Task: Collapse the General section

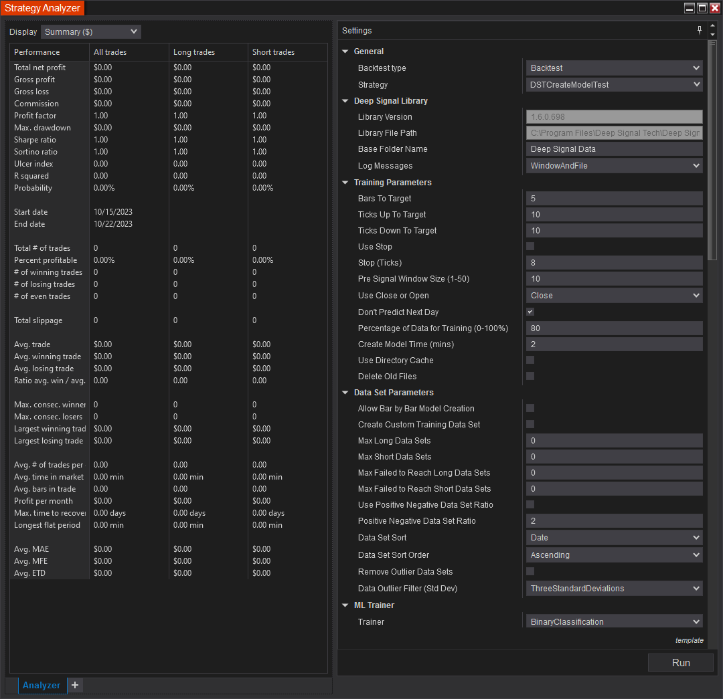Action: 345,52
